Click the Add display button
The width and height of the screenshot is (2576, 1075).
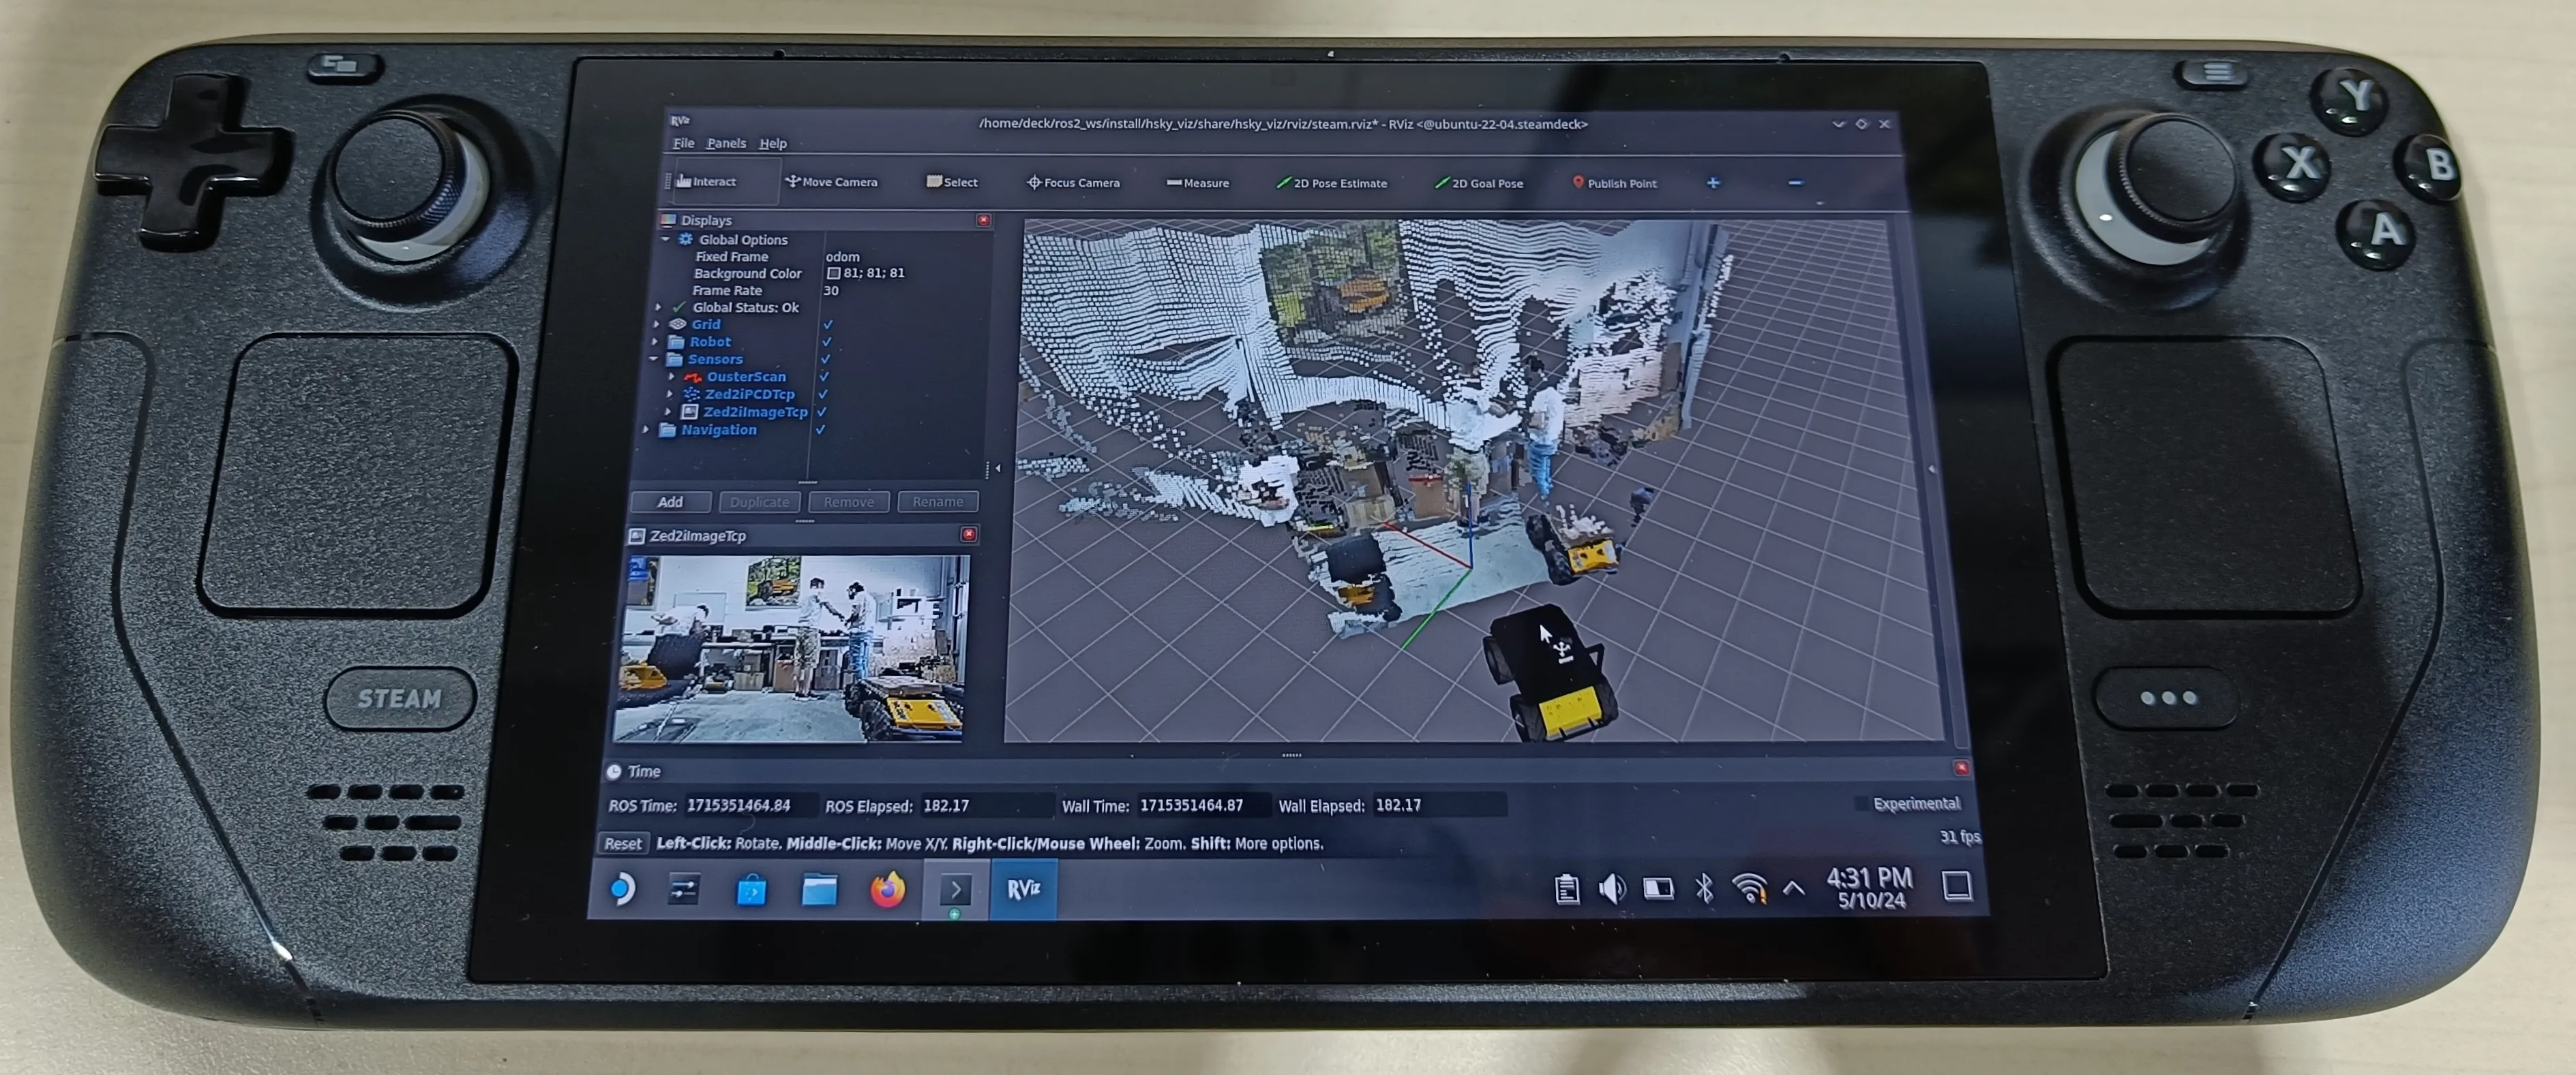click(670, 501)
